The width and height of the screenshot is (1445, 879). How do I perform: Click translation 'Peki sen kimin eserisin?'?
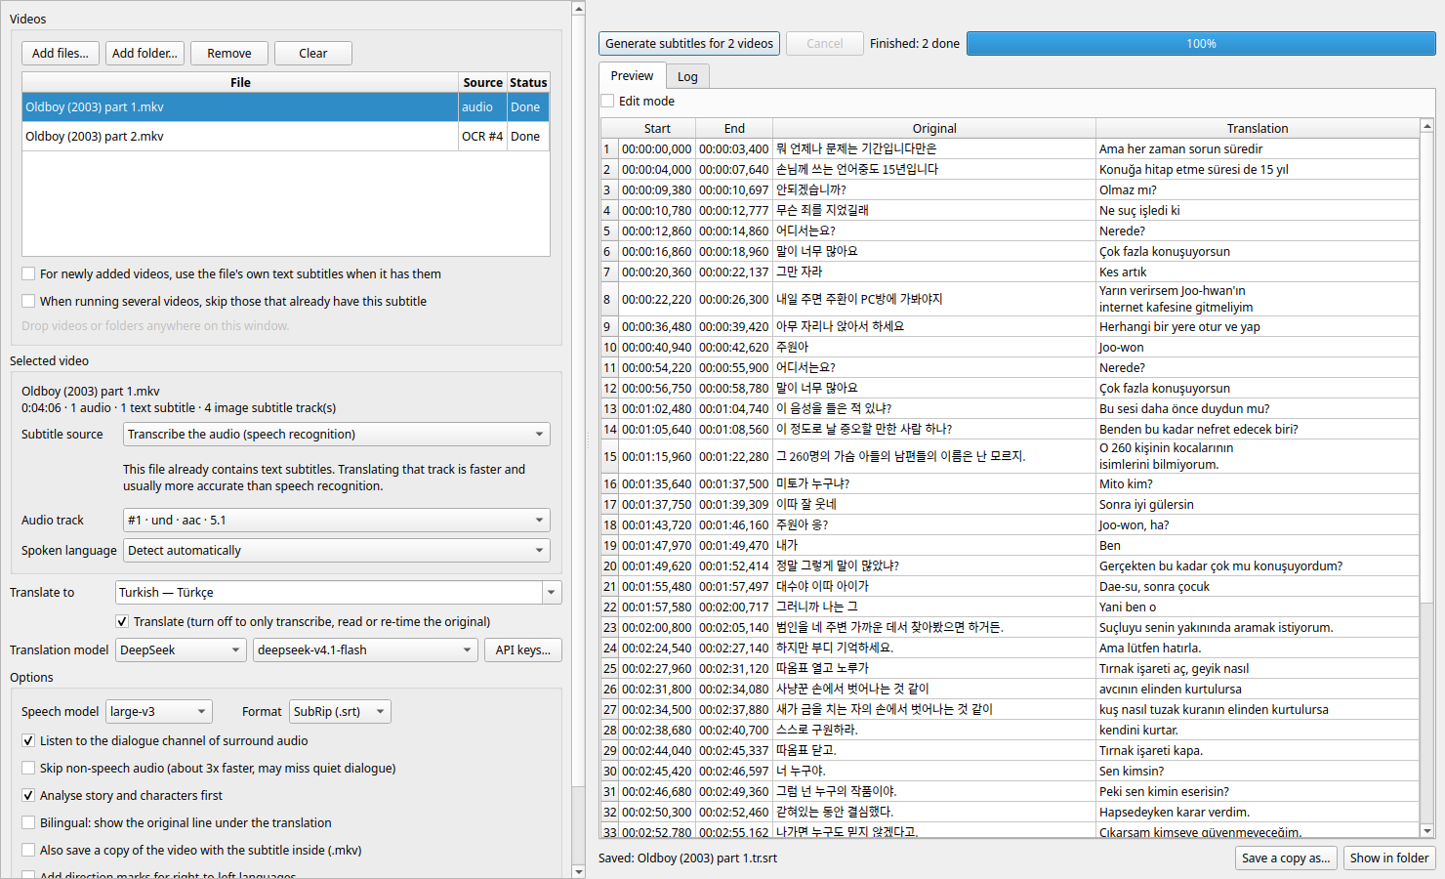[1258, 792]
